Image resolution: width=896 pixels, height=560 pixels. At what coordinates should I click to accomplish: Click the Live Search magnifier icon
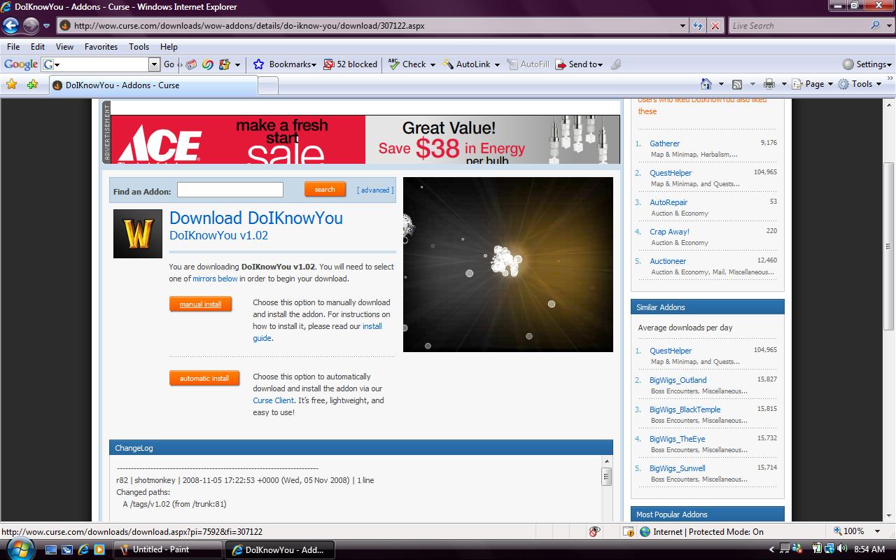tap(876, 25)
